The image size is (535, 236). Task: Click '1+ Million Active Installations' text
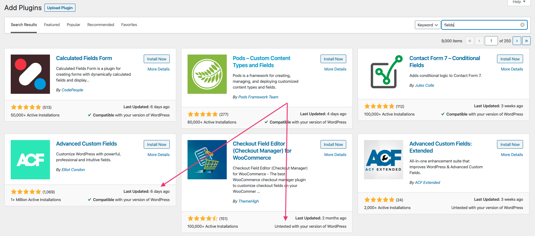tap(36, 200)
